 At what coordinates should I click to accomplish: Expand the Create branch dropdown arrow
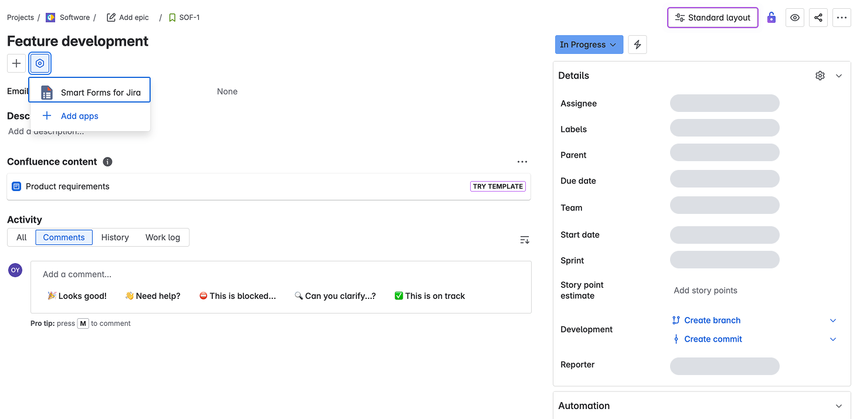[x=833, y=321]
